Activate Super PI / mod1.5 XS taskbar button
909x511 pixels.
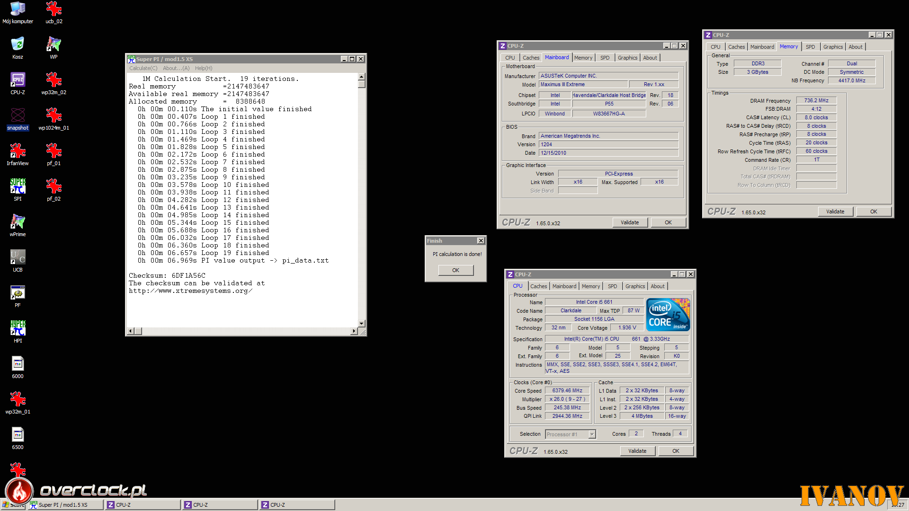(x=65, y=505)
